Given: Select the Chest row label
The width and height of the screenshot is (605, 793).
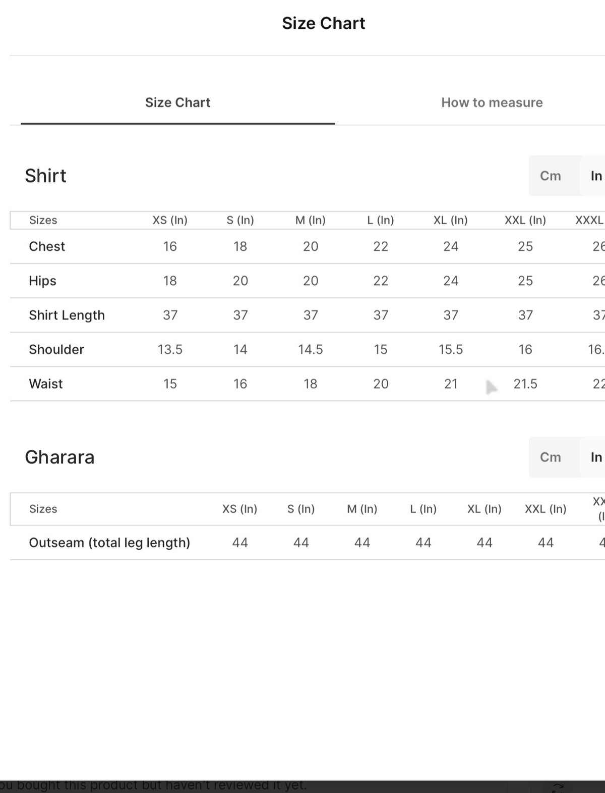Looking at the screenshot, I should pos(47,246).
